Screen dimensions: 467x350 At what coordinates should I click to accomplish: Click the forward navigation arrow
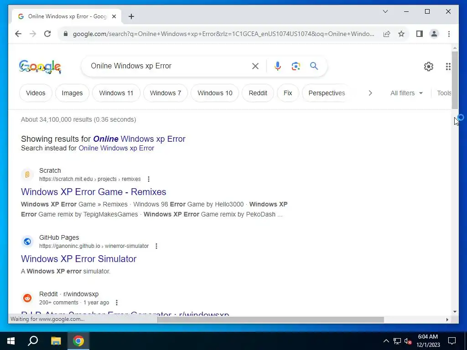[33, 34]
